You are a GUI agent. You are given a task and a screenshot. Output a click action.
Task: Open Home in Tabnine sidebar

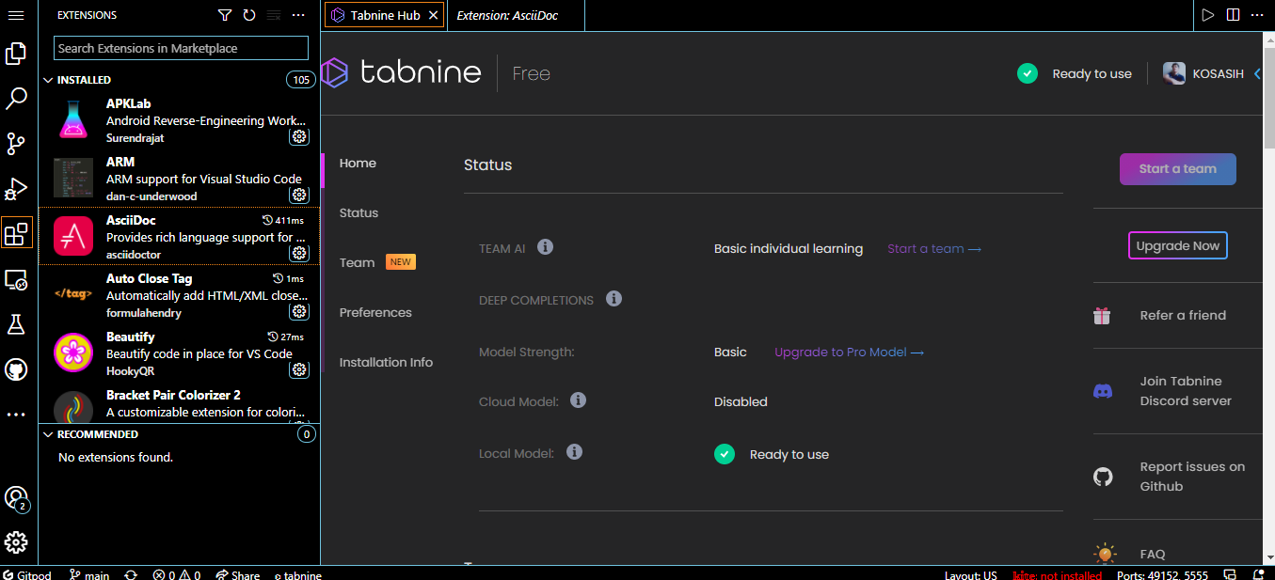tap(358, 164)
